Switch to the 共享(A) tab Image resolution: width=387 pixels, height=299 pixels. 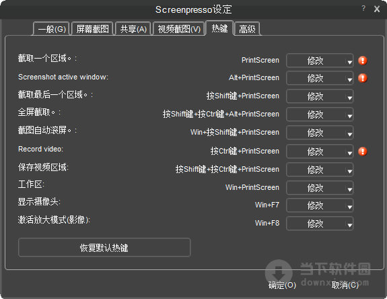coord(133,29)
